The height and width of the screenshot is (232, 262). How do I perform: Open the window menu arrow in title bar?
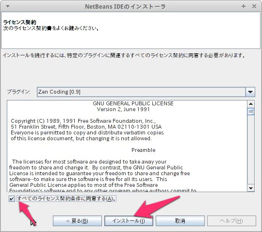pyautogui.click(x=8, y=6)
